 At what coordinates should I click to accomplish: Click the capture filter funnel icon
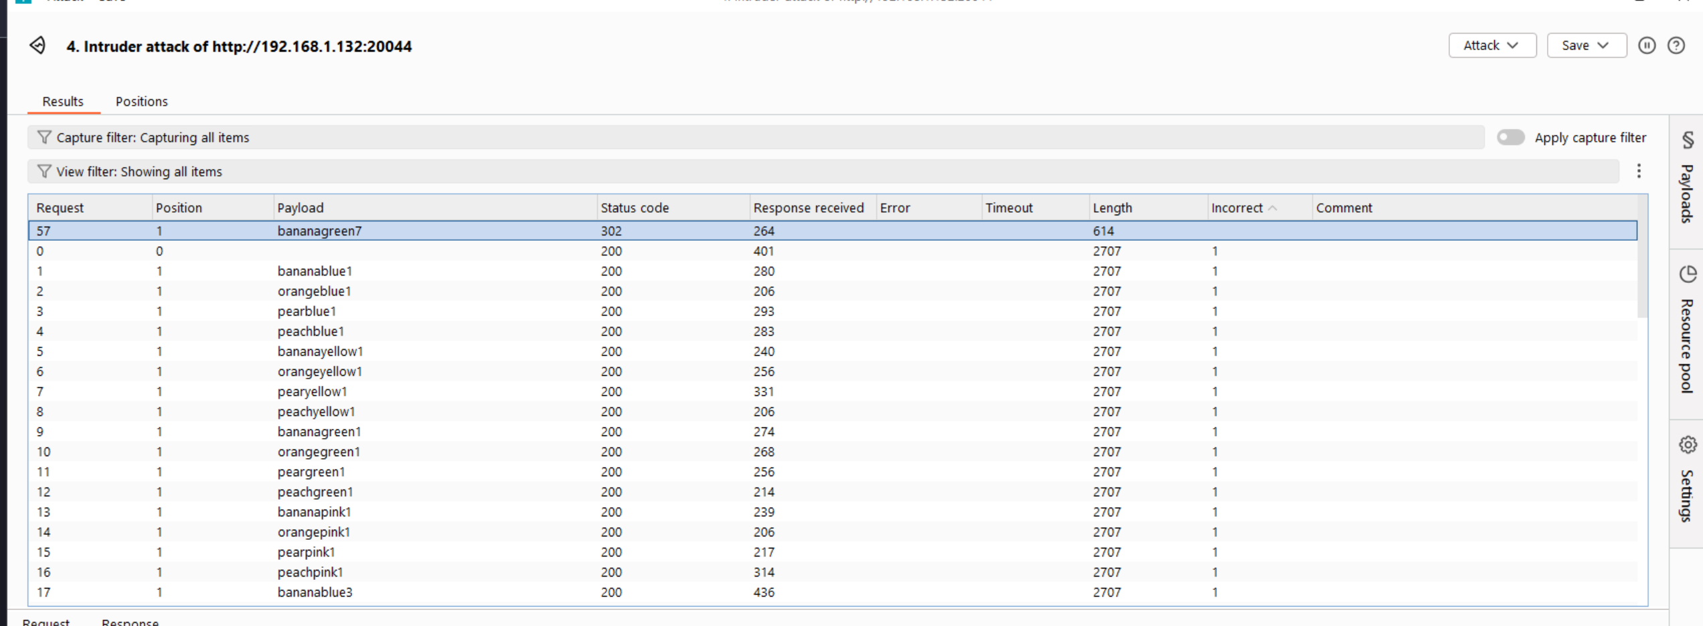[44, 137]
